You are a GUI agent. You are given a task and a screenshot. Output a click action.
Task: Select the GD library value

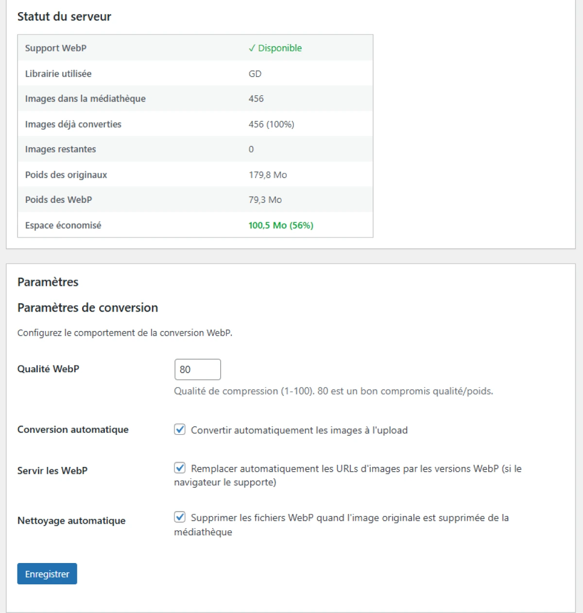(255, 74)
